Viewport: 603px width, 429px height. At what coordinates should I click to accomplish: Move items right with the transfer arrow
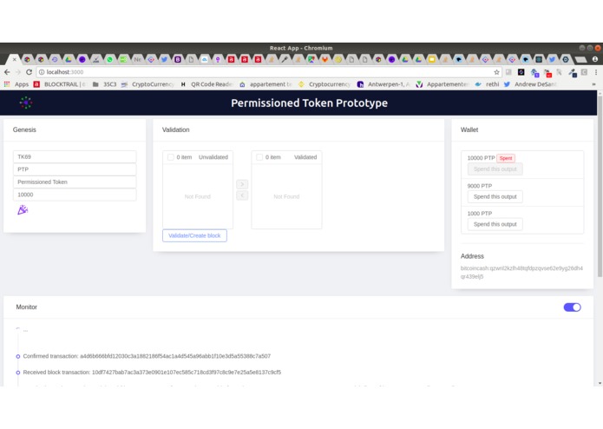[242, 184]
